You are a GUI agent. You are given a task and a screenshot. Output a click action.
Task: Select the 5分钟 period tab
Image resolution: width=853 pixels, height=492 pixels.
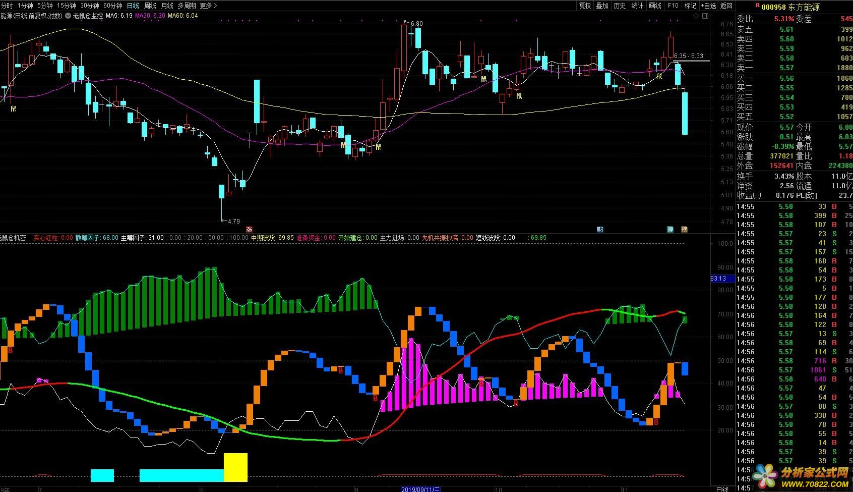coord(45,6)
